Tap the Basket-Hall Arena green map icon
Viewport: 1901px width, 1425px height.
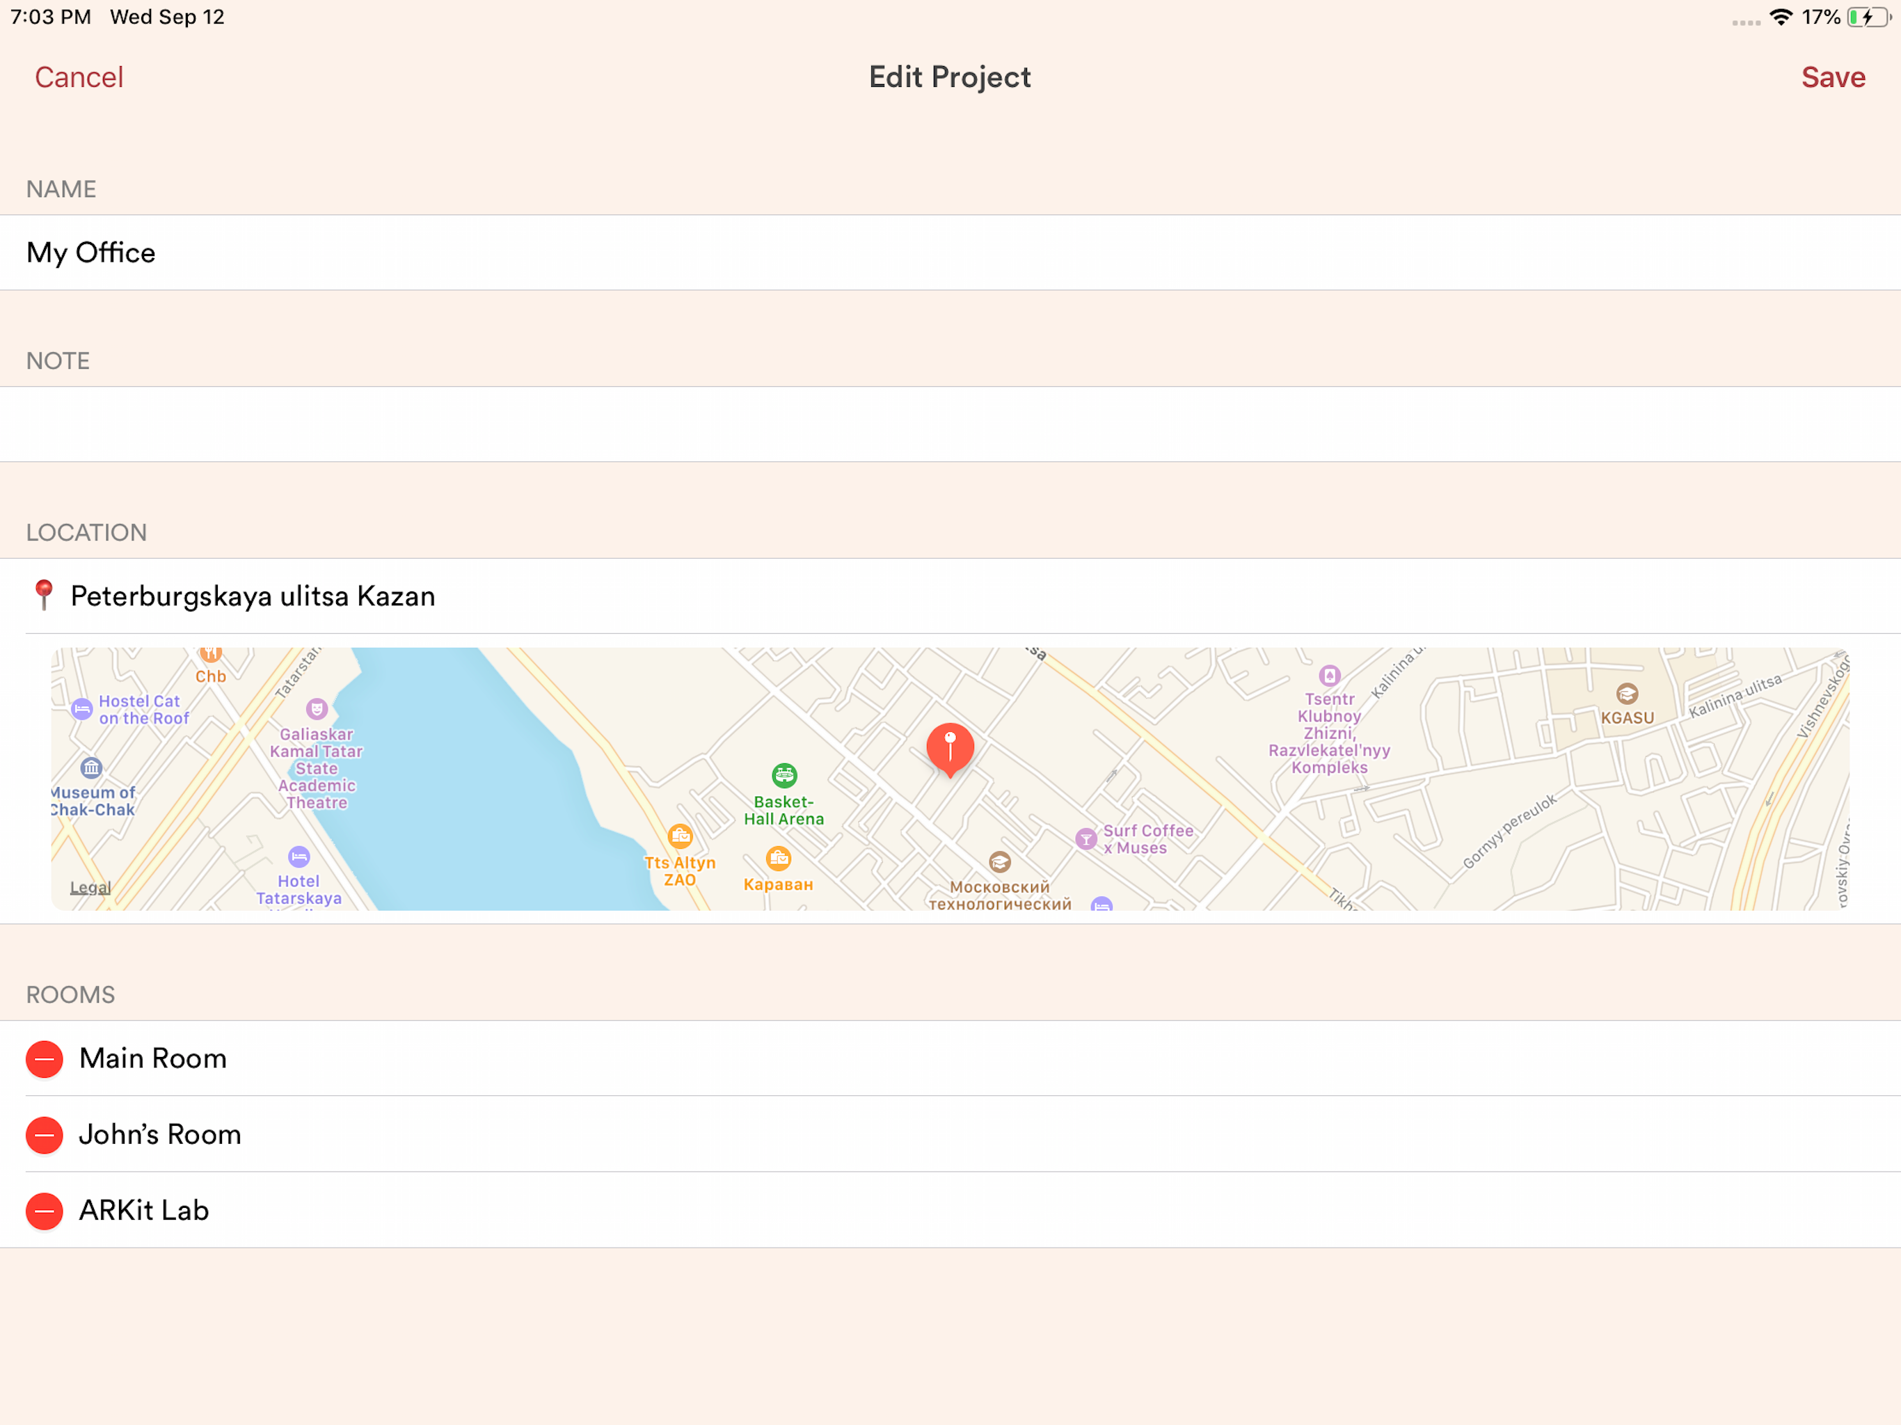tap(784, 775)
